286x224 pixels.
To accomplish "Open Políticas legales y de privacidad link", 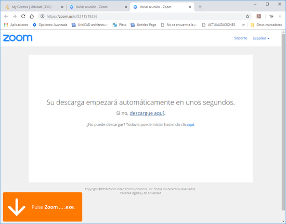I will [140, 193].
